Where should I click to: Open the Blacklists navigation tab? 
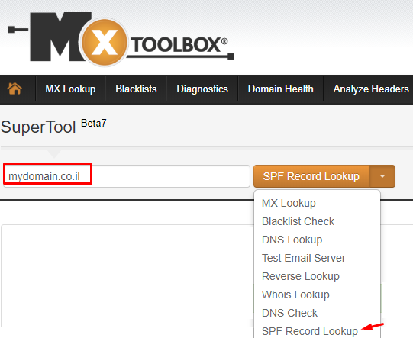pos(136,89)
